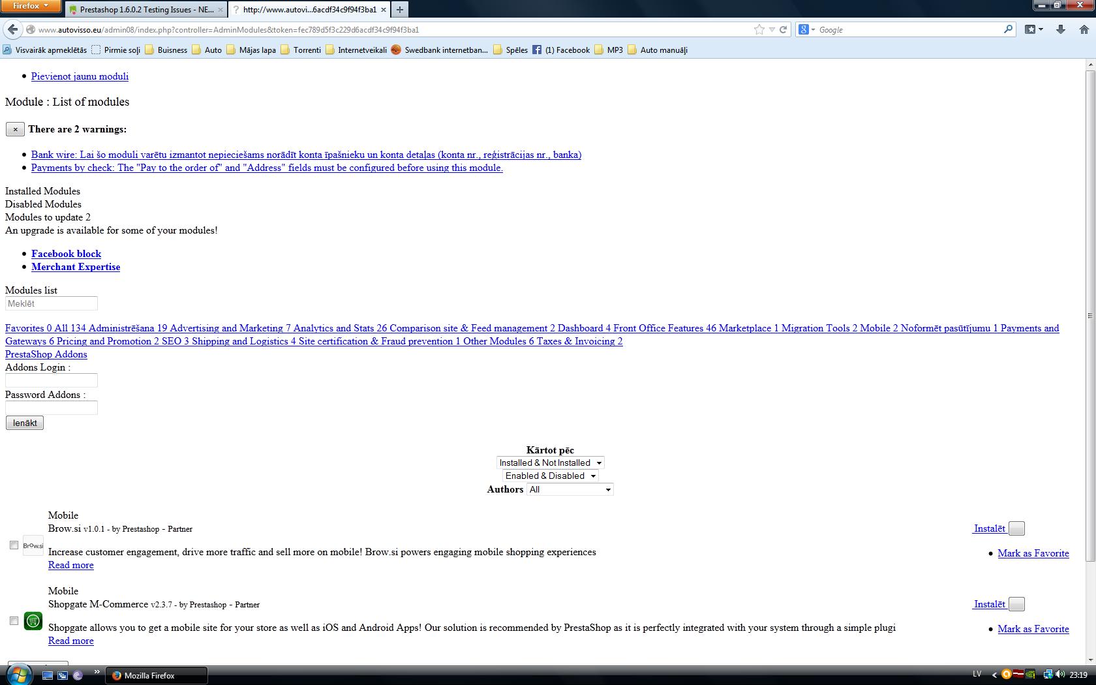Open the volume speaker tray icon
Screen dimensions: 1096x685
pyautogui.click(x=1059, y=675)
